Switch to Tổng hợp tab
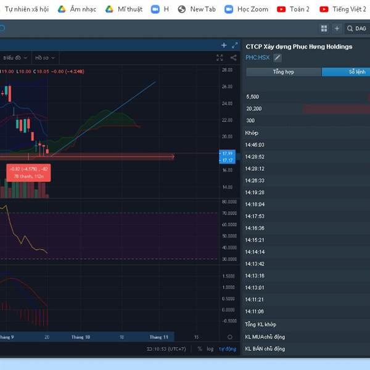This screenshot has width=370, height=370. click(x=284, y=72)
